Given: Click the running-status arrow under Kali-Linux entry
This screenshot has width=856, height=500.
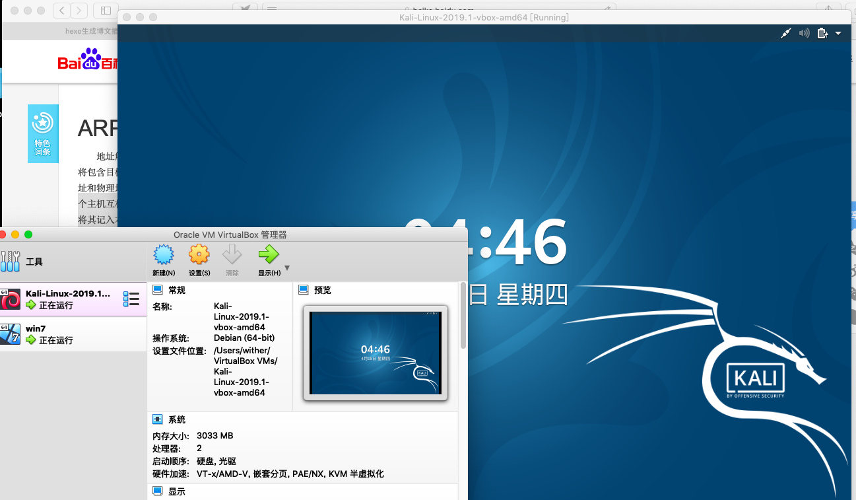Looking at the screenshot, I should (x=30, y=305).
